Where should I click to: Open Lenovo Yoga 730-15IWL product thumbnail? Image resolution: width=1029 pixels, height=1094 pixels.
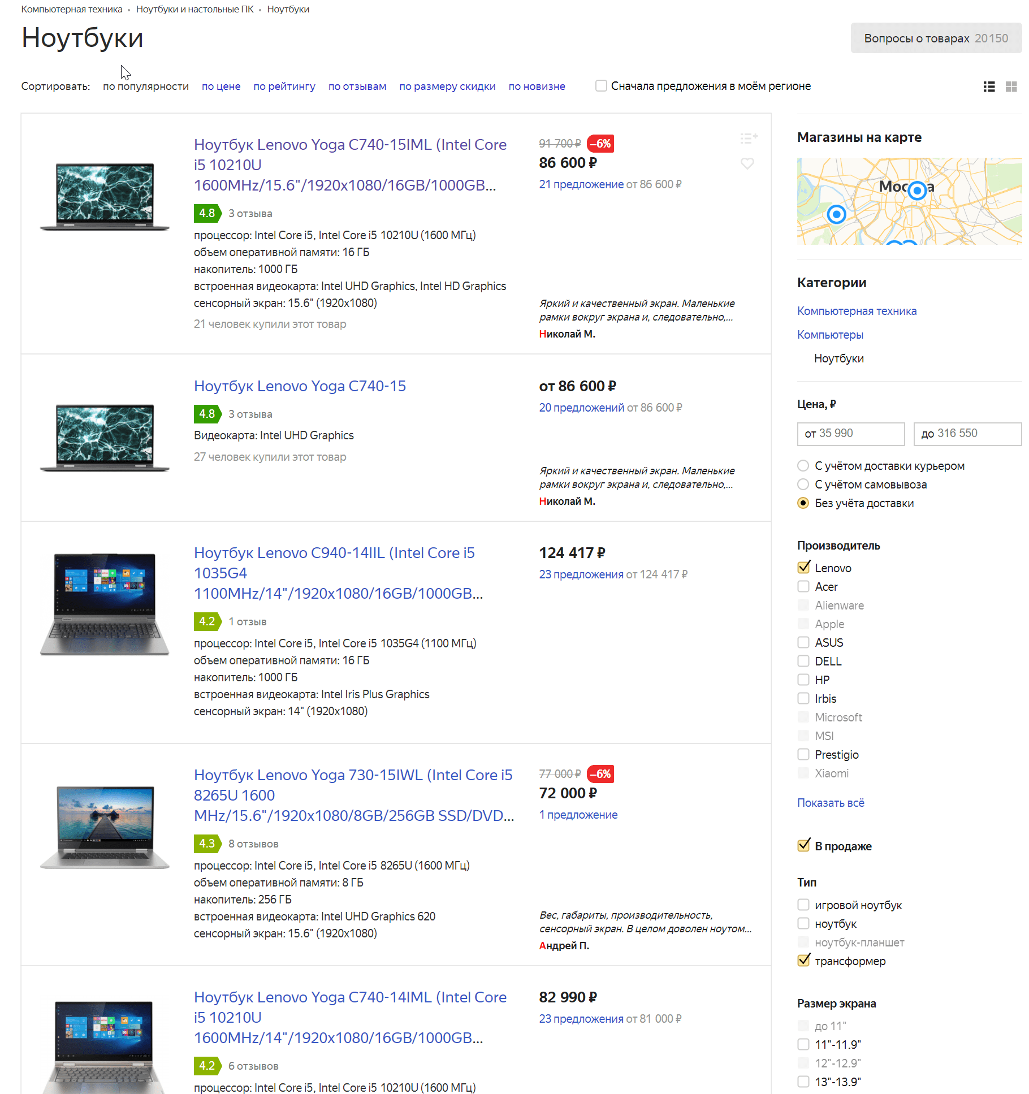click(x=105, y=826)
